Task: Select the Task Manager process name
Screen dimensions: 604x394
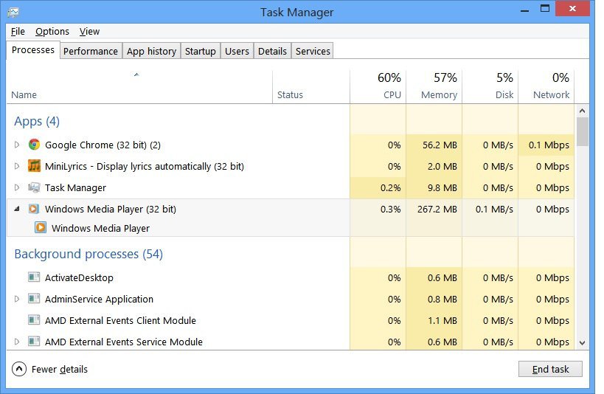Action: click(x=75, y=187)
